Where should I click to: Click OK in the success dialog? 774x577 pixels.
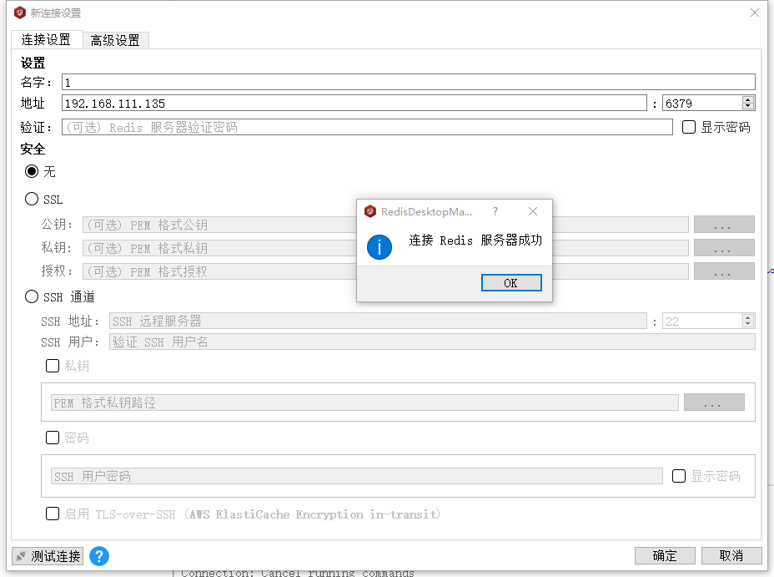tap(511, 283)
